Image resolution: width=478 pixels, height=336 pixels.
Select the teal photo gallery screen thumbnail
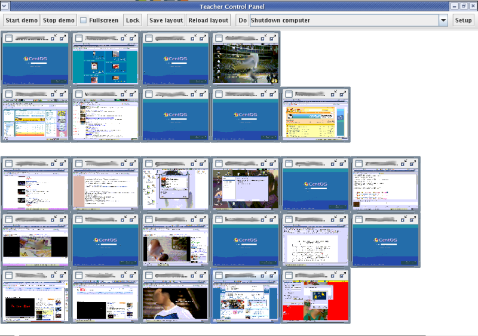[105, 63]
